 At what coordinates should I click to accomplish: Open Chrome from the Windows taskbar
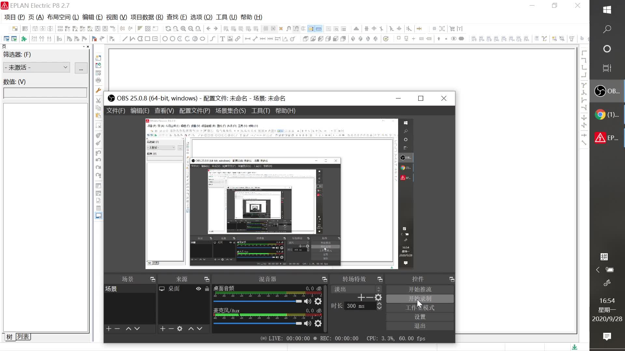607,114
